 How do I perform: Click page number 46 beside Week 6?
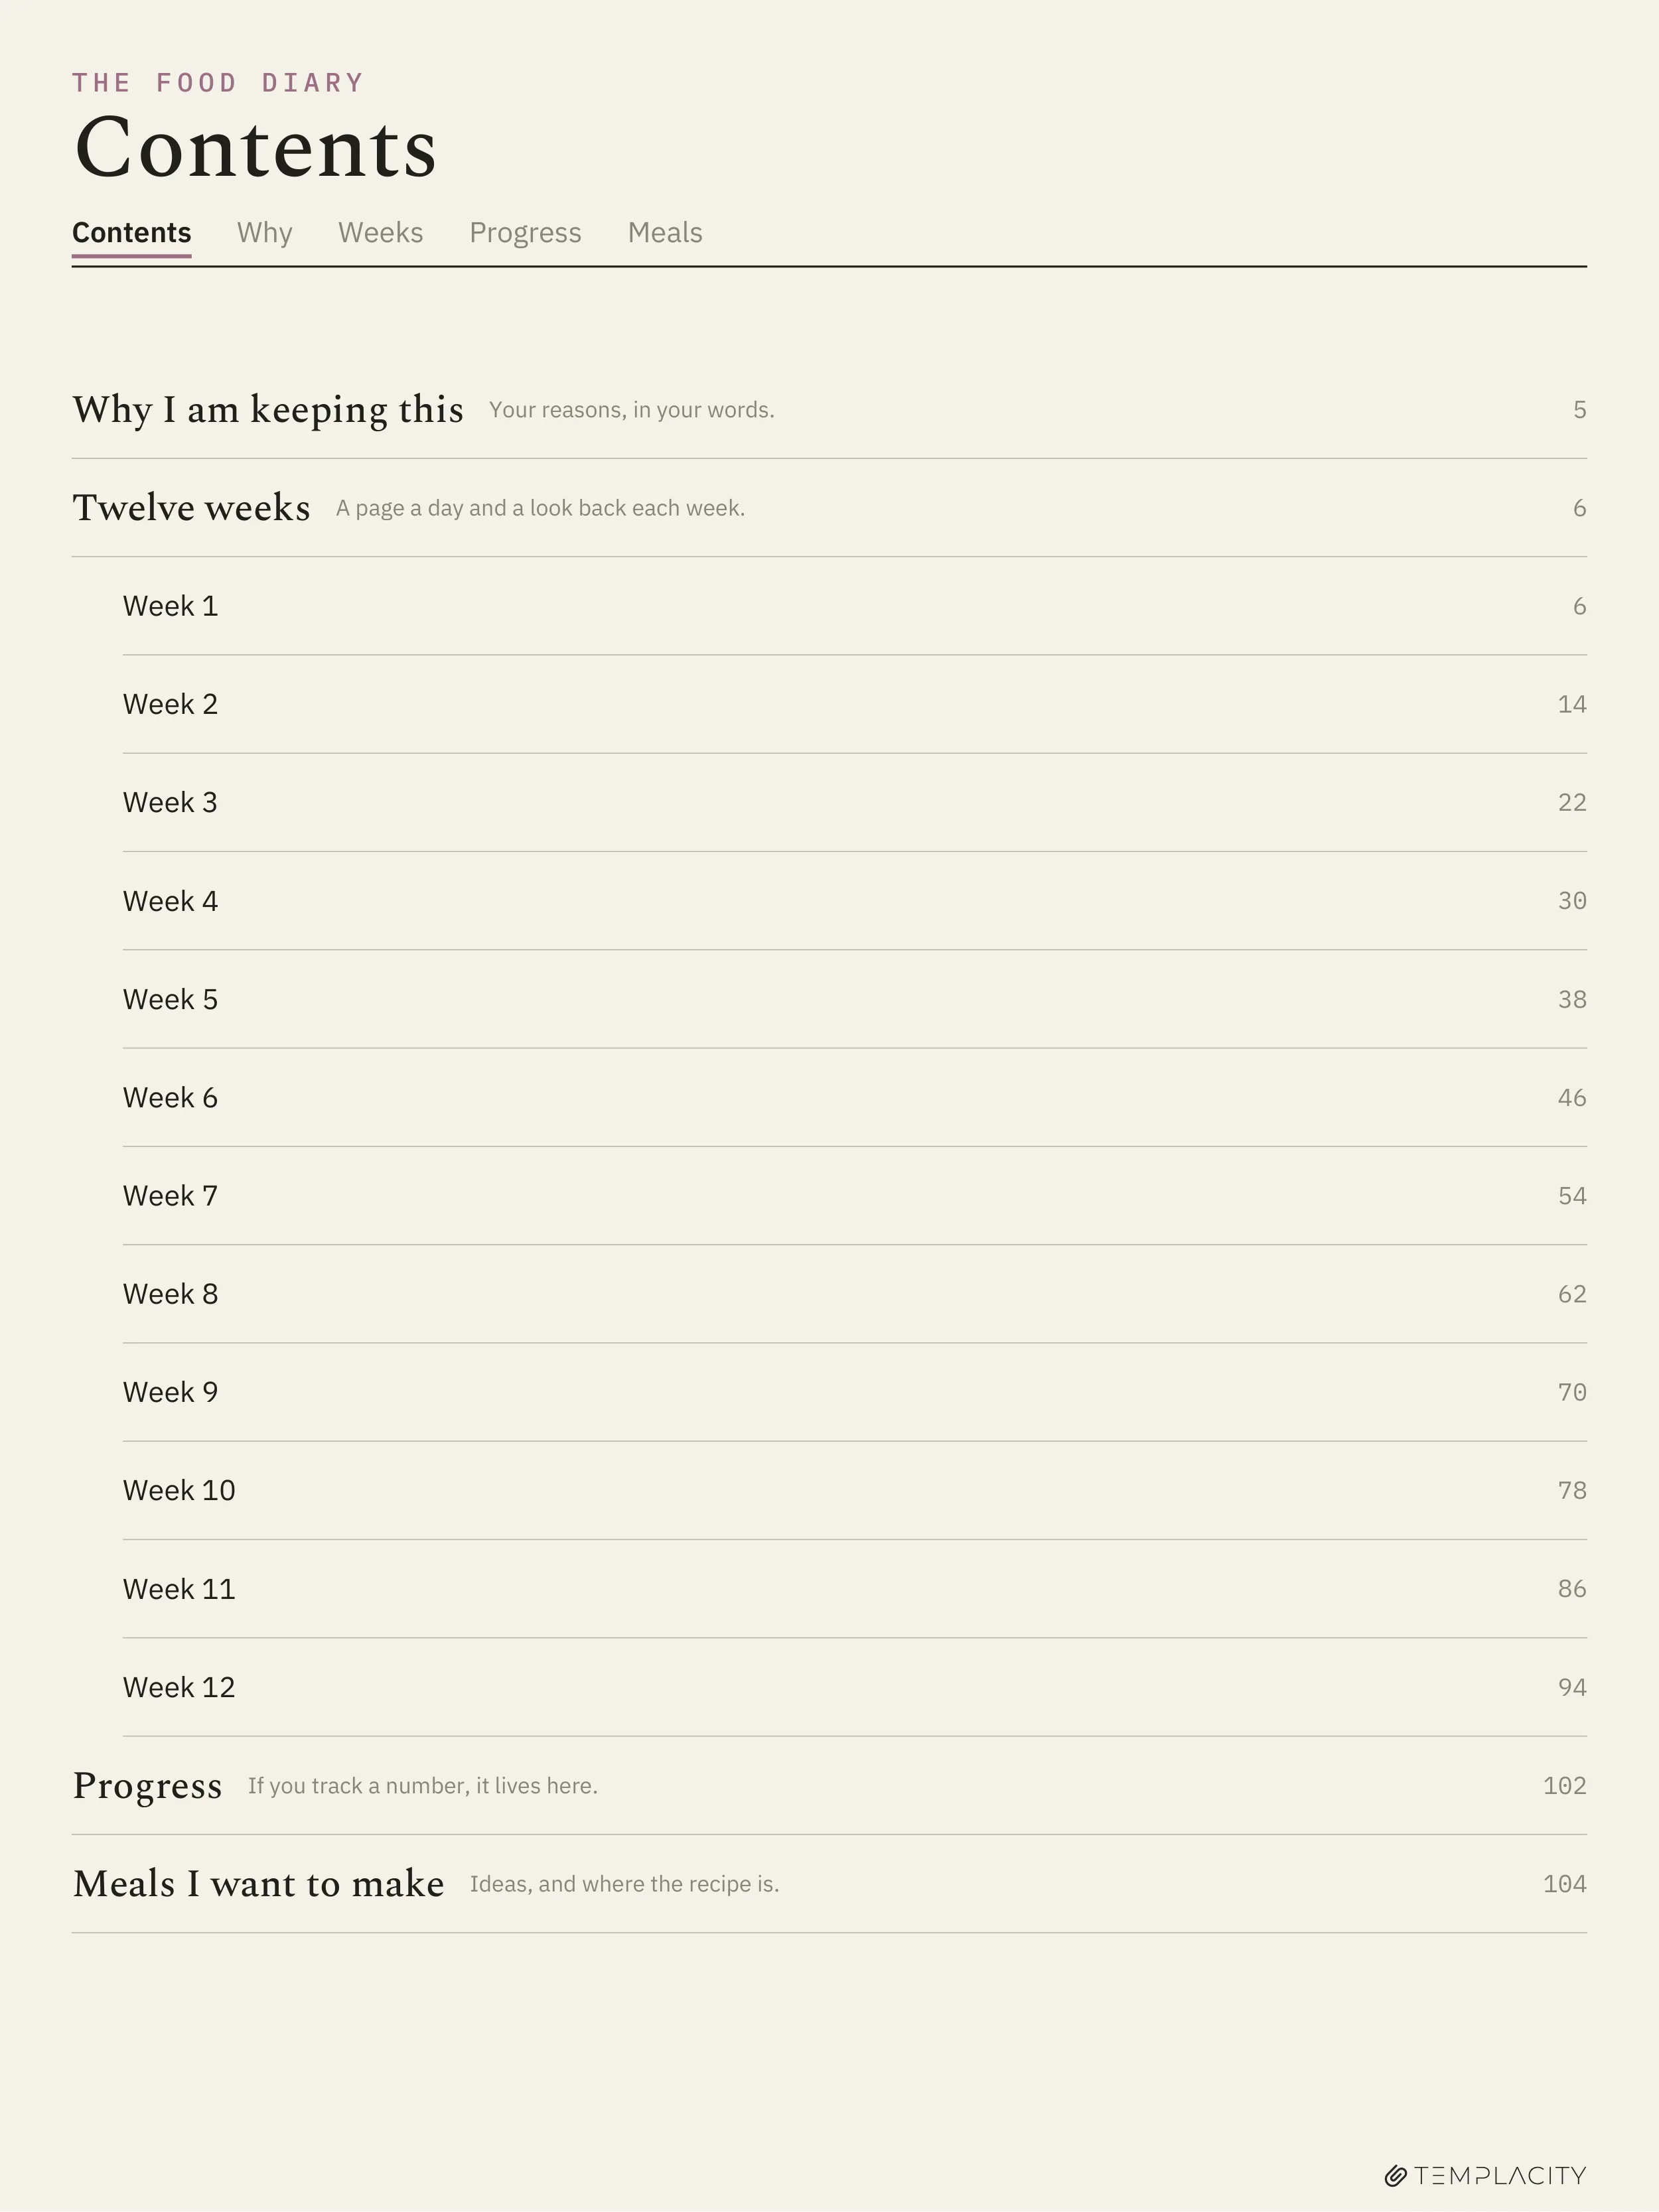(x=1571, y=1098)
